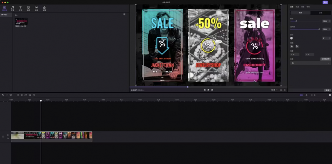The height and width of the screenshot is (164, 332).
Task: Click the freeze/move tool icon next to split
Action: tap(22, 95)
